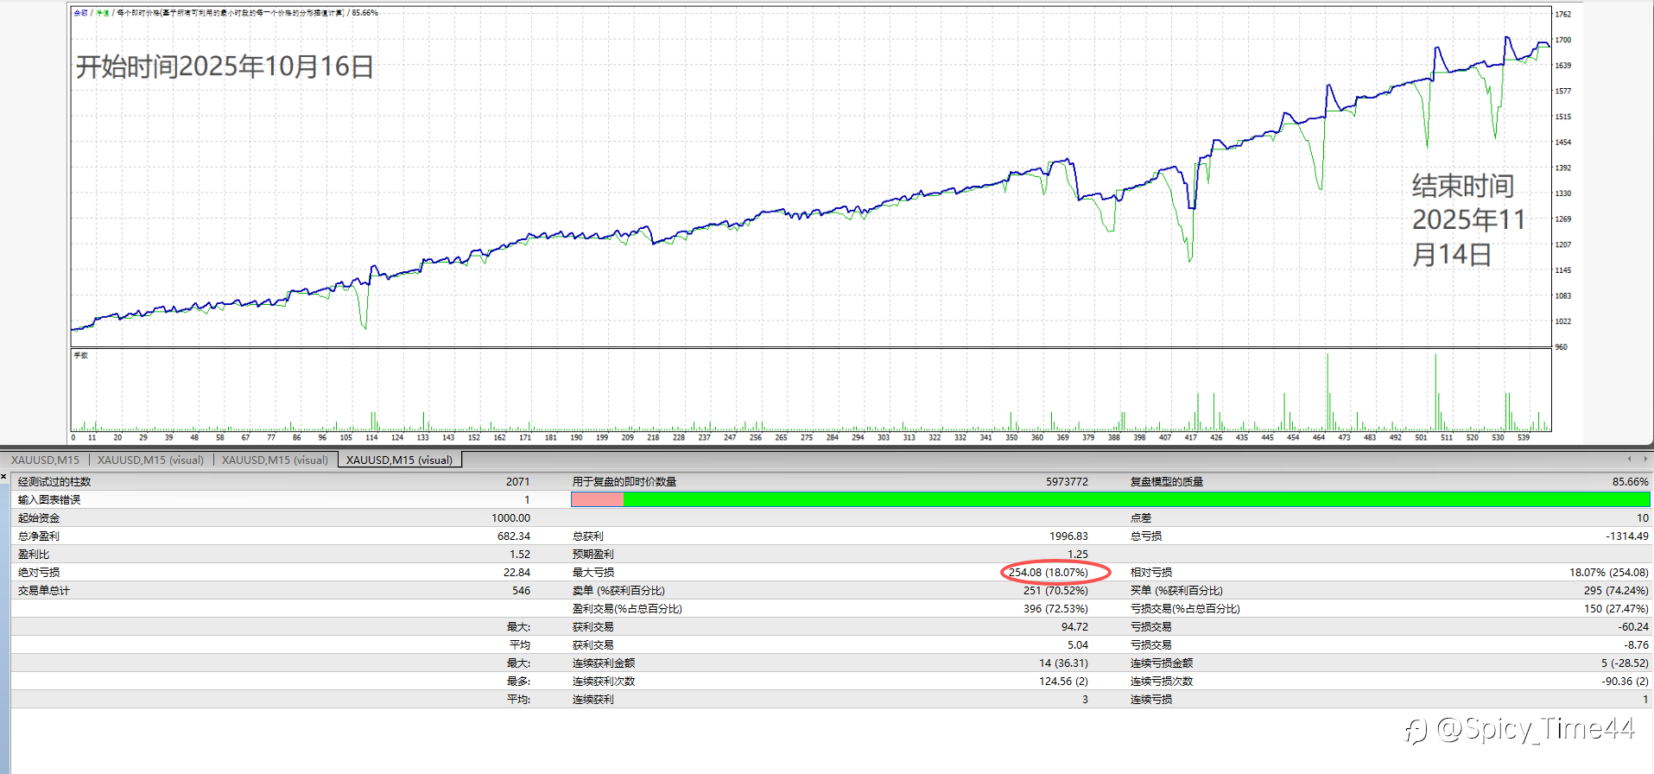Click the red segment of the quality bar
Viewport: 1654px width, 774px height.
(x=597, y=499)
